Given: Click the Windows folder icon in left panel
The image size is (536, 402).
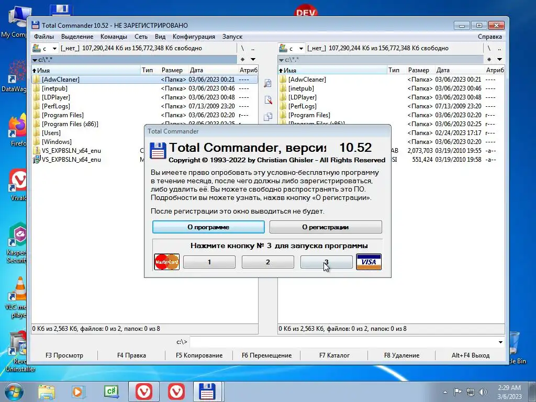Looking at the screenshot, I should pos(37,141).
